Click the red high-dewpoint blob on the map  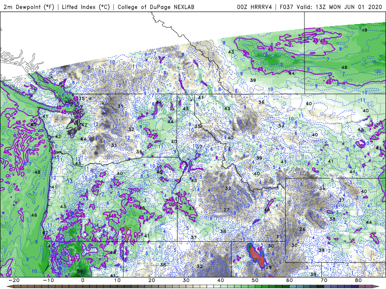coord(257,256)
